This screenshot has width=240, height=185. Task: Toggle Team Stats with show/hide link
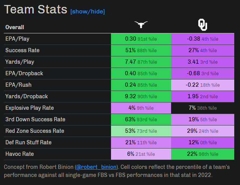[87, 12]
